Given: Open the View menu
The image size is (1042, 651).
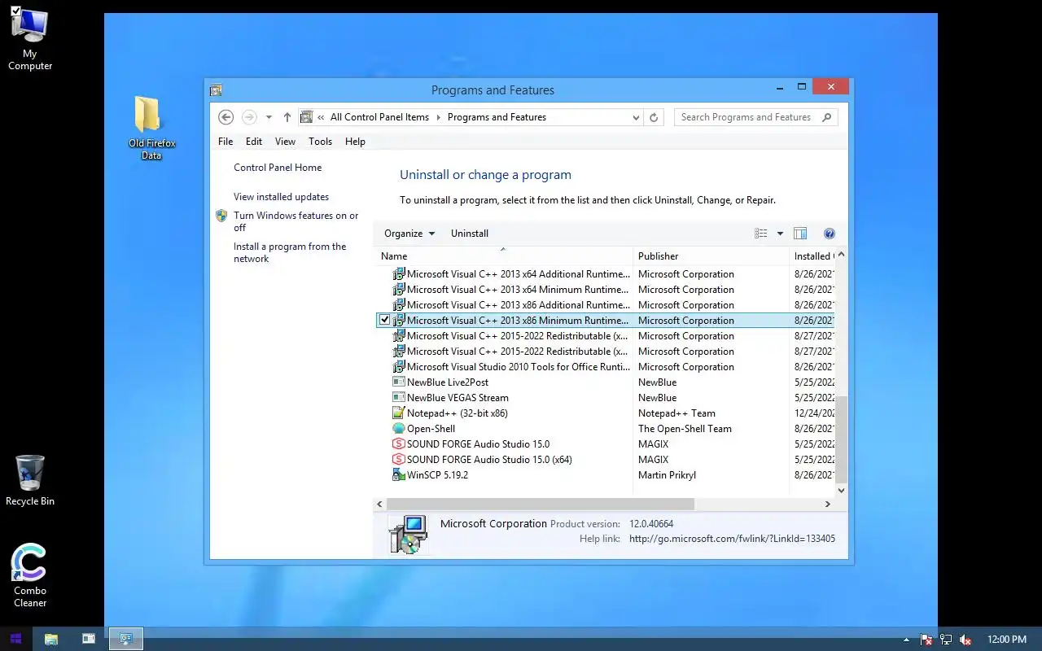Looking at the screenshot, I should (285, 142).
